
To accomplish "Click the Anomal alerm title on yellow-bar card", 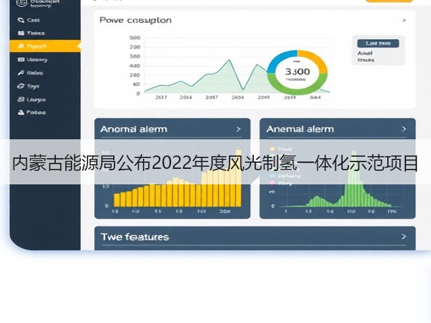I will pyautogui.click(x=133, y=129).
